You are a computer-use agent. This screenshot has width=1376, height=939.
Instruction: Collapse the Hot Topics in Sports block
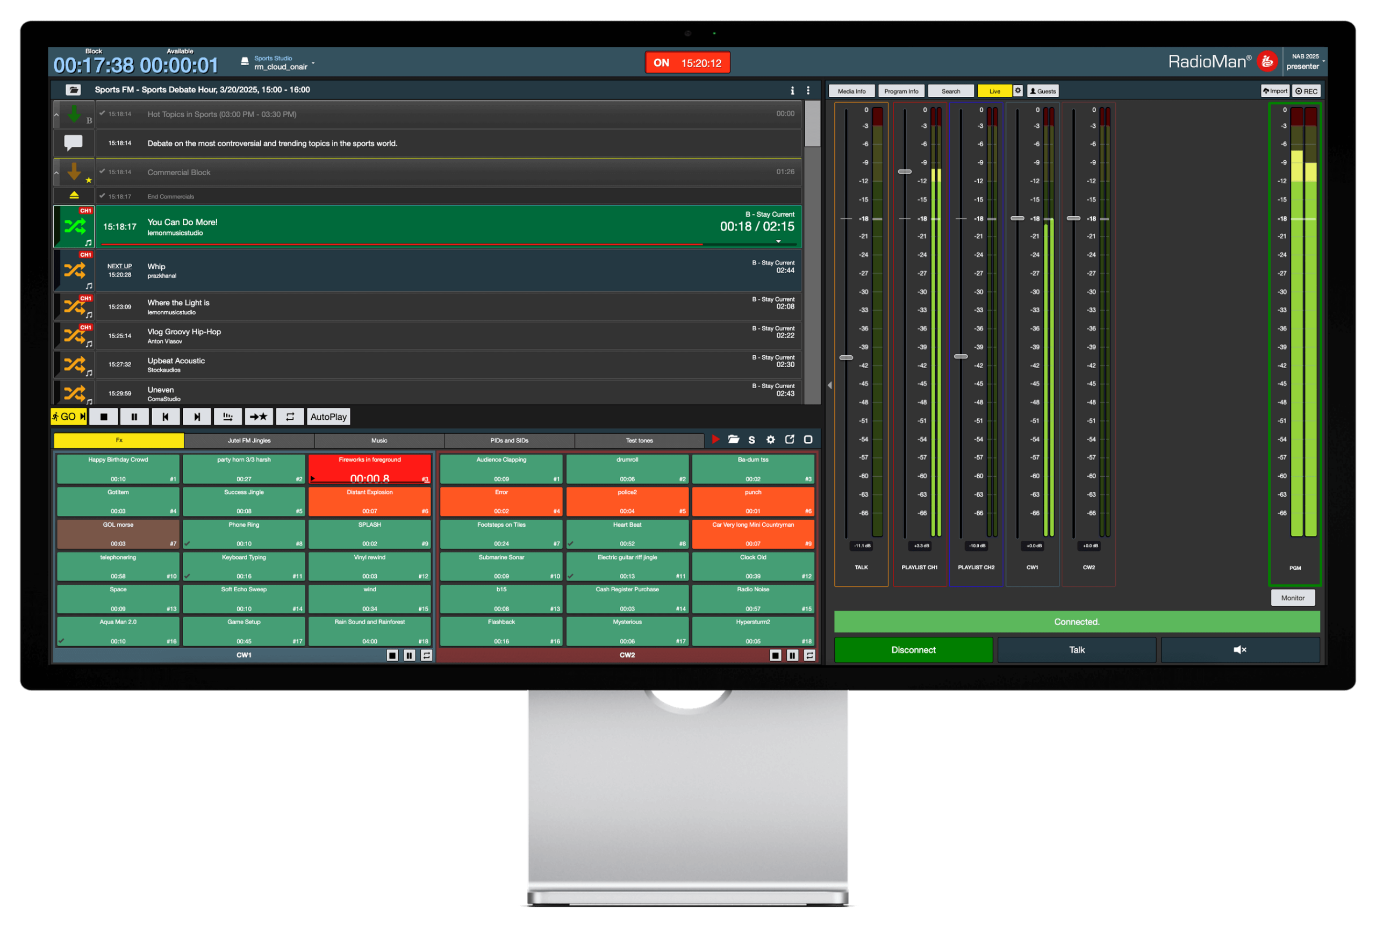coord(57,115)
